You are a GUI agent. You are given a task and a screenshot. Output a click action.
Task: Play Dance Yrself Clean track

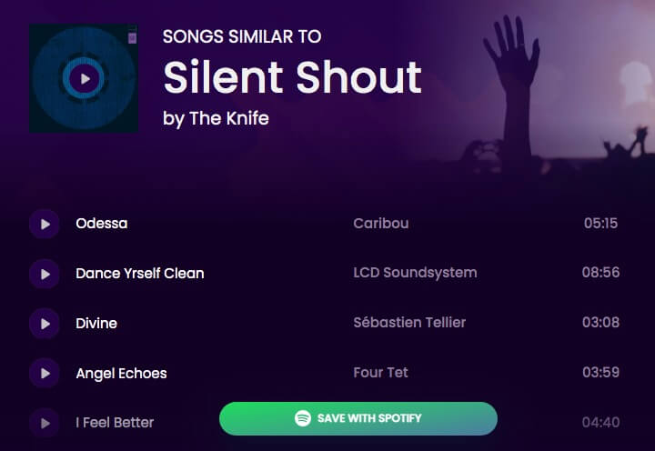tap(45, 274)
